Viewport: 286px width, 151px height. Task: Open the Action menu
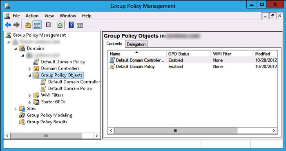(x=32, y=16)
